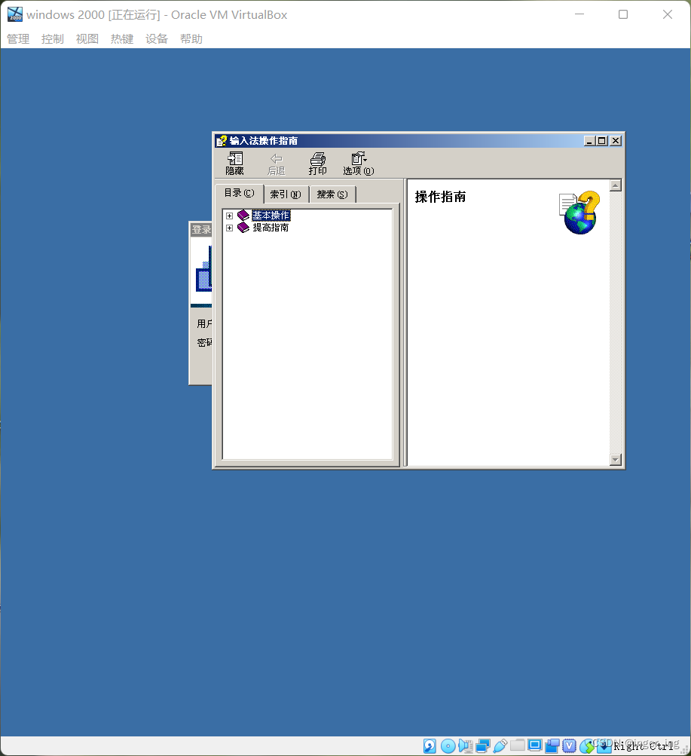Viewport: 691px width, 756px height.
Task: Expand the 基本操作 tree node
Action: (x=229, y=216)
